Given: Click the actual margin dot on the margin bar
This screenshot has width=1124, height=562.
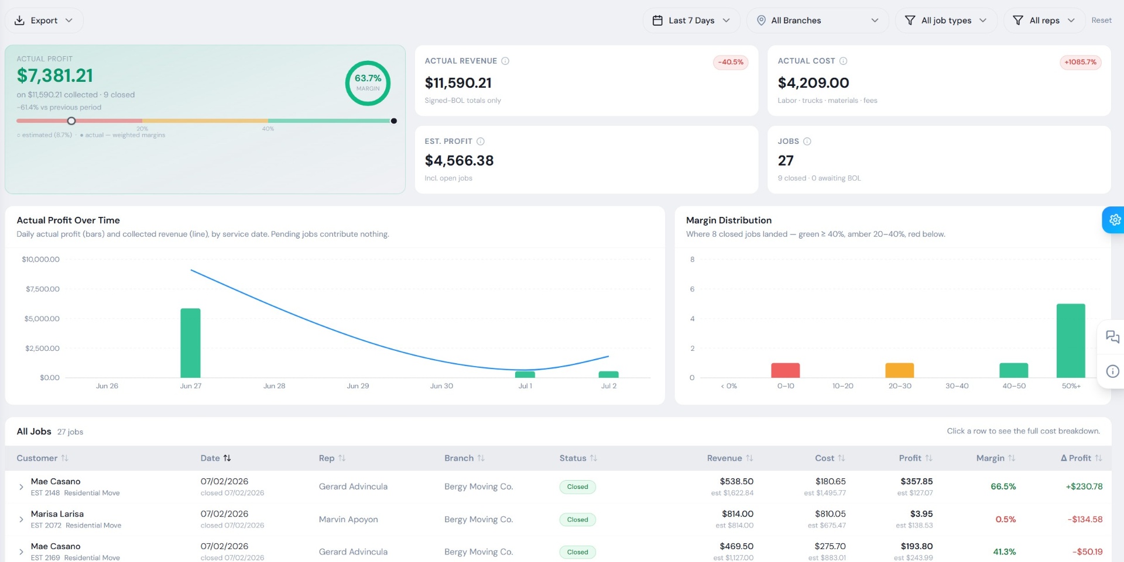Looking at the screenshot, I should [394, 121].
